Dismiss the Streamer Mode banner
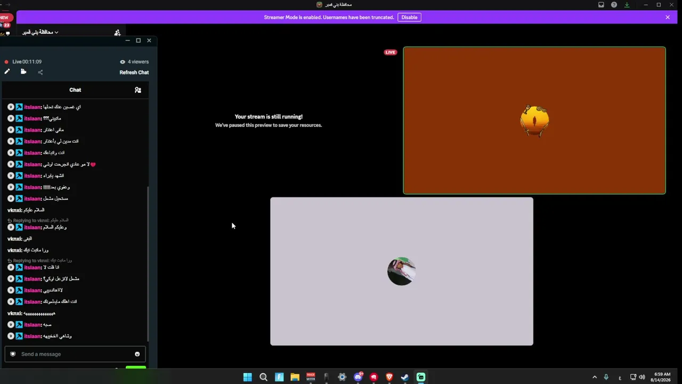Image resolution: width=682 pixels, height=384 pixels. (668, 17)
